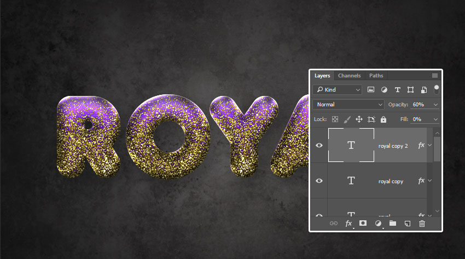
Task: Open the Opacity slider arrow
Action: click(x=436, y=104)
